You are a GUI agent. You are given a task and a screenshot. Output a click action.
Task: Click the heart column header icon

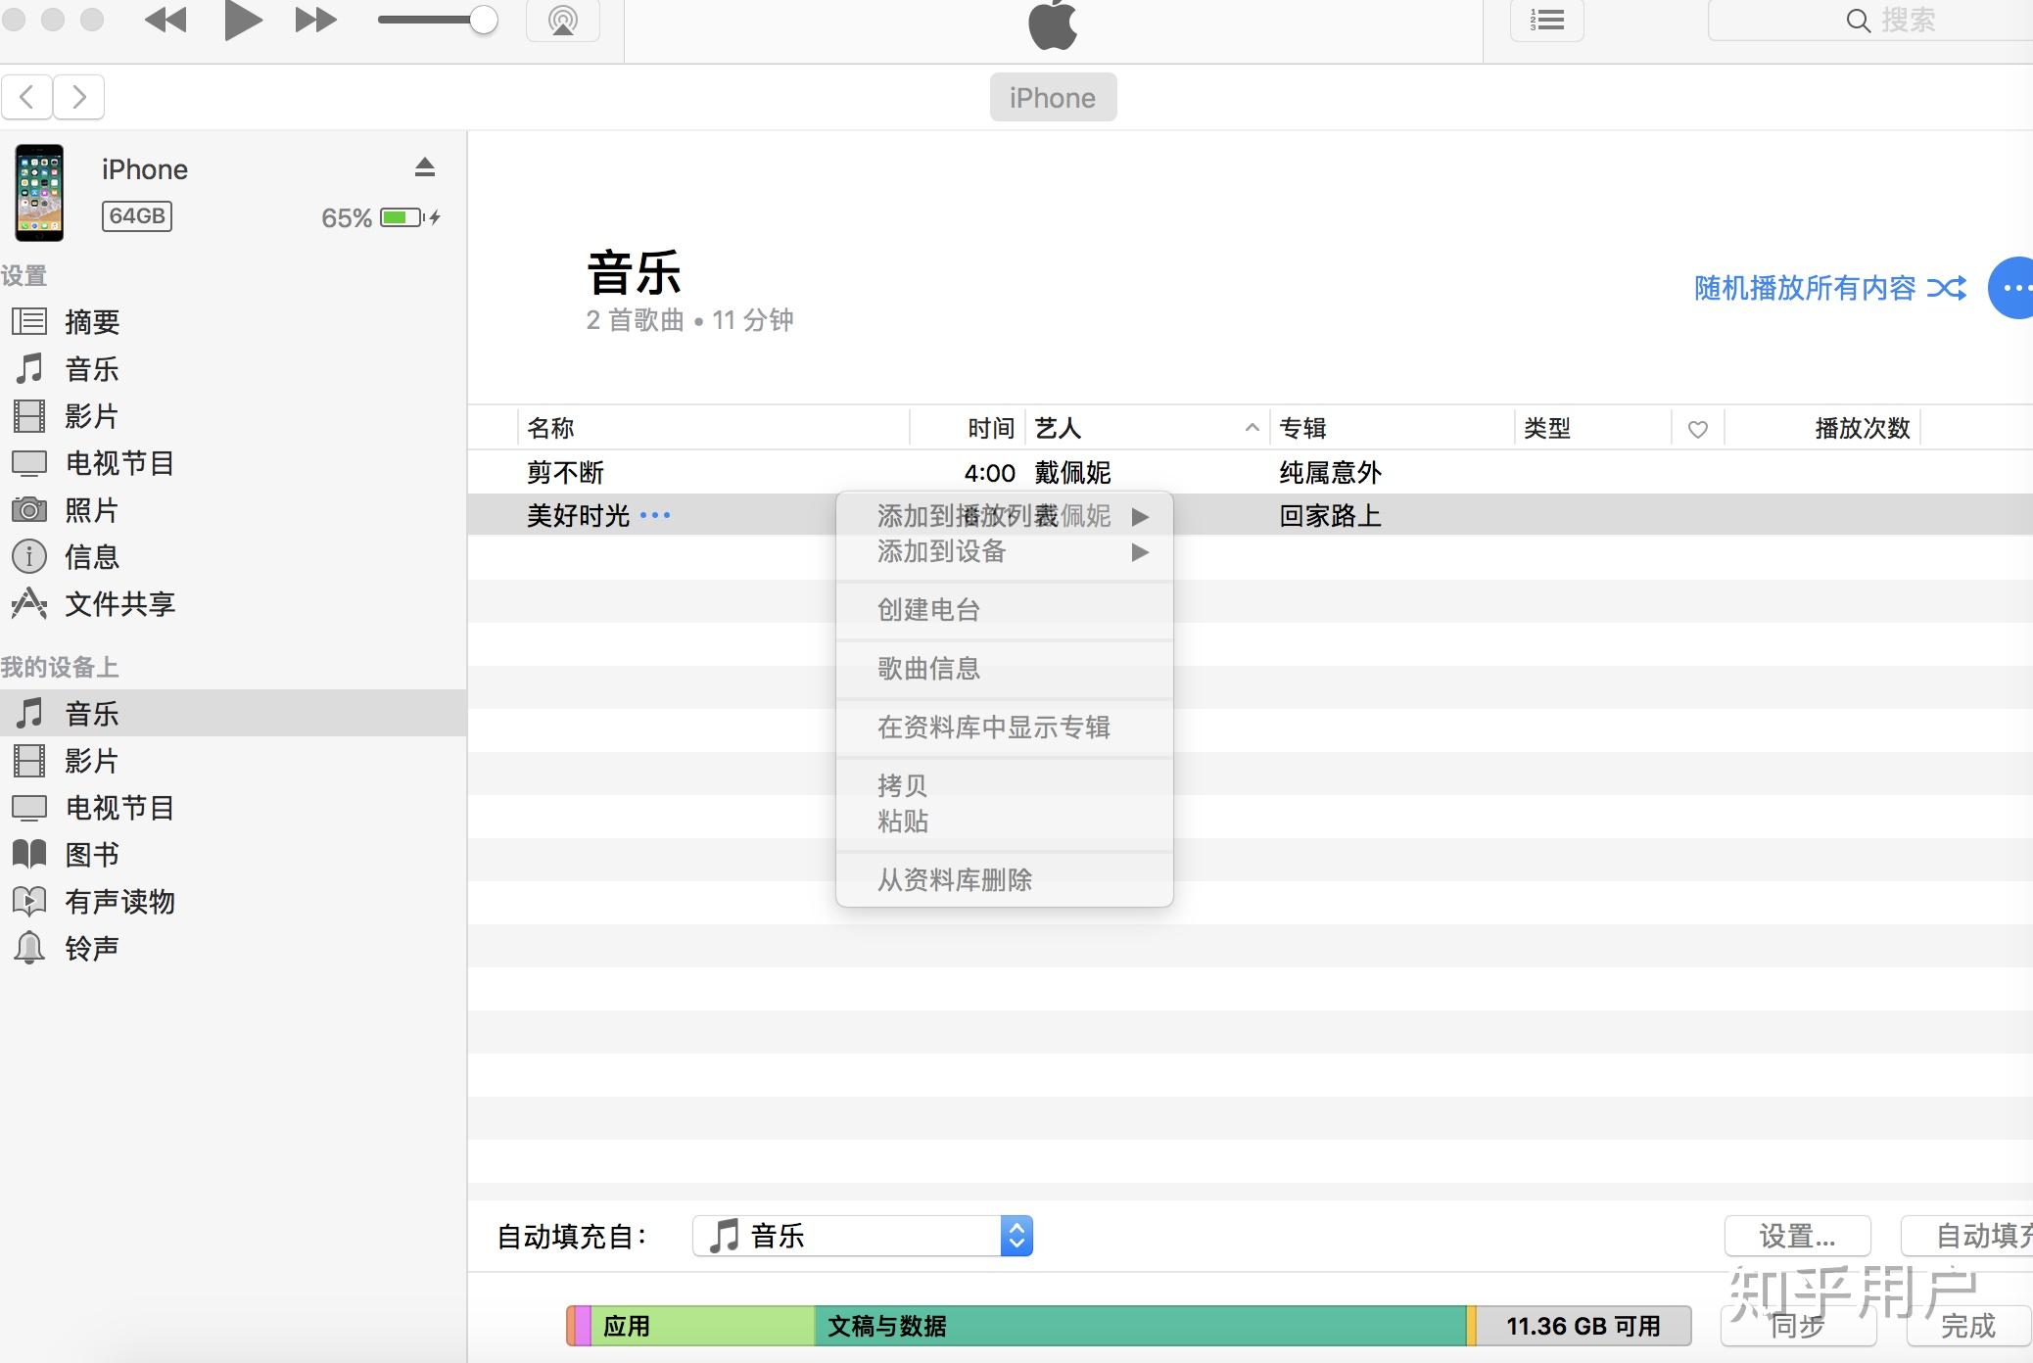1698,429
